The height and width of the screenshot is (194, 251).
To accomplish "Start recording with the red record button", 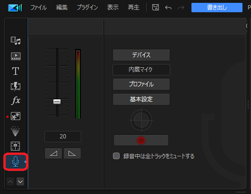I will [x=141, y=140].
